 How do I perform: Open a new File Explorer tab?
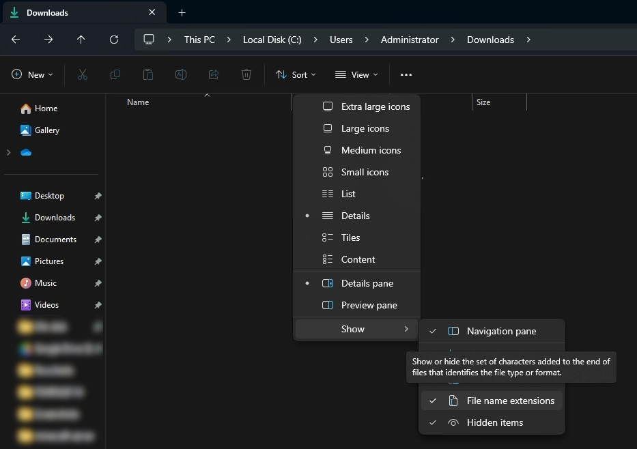182,12
